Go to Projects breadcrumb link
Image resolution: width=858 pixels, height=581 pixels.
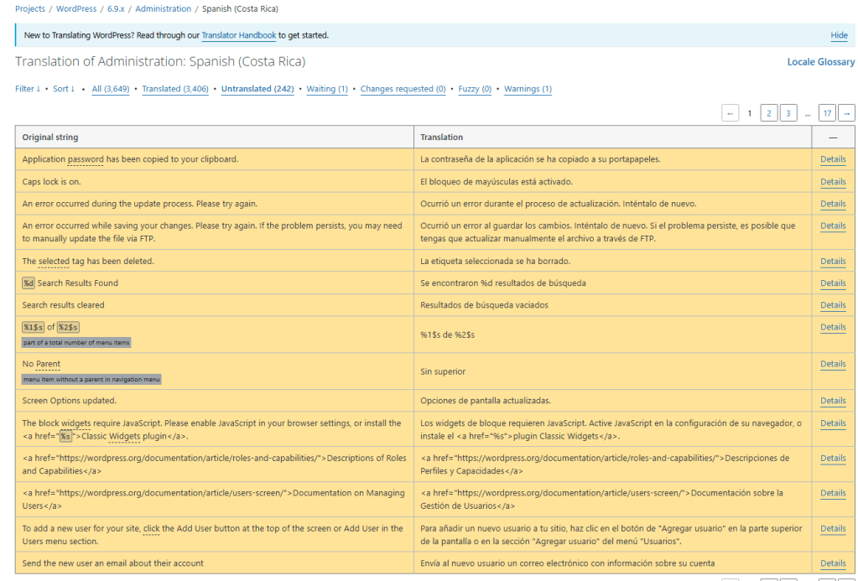point(30,8)
